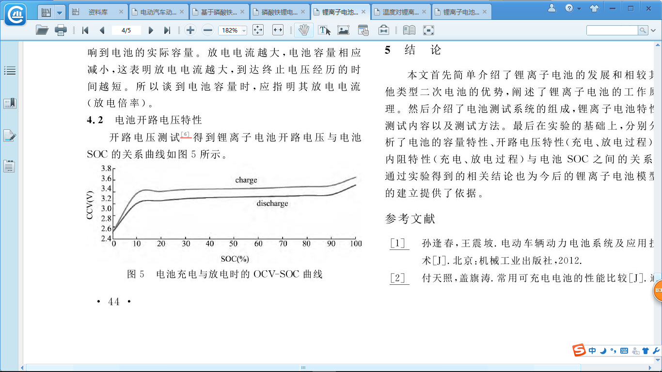The image size is (662, 372).
Task: Click the page number 4/5 field
Action: (x=126, y=30)
